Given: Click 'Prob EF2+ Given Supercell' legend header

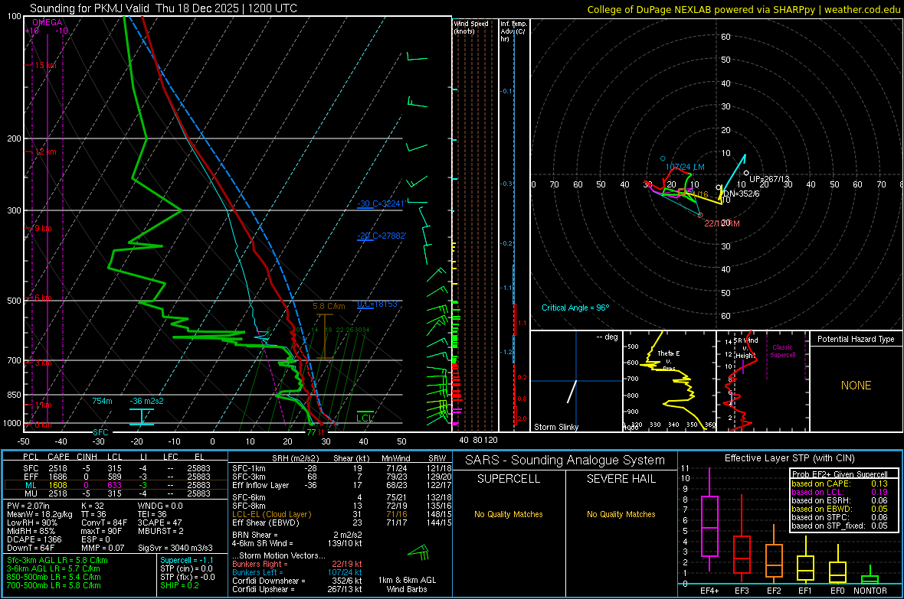Looking at the screenshot, I should pos(840,474).
